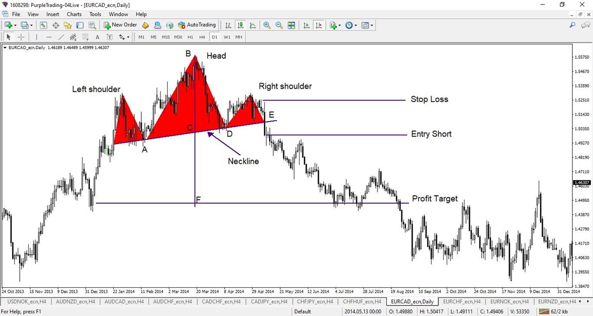Switch to W1 timeframe
This screenshot has width=593, height=316.
(227, 37)
